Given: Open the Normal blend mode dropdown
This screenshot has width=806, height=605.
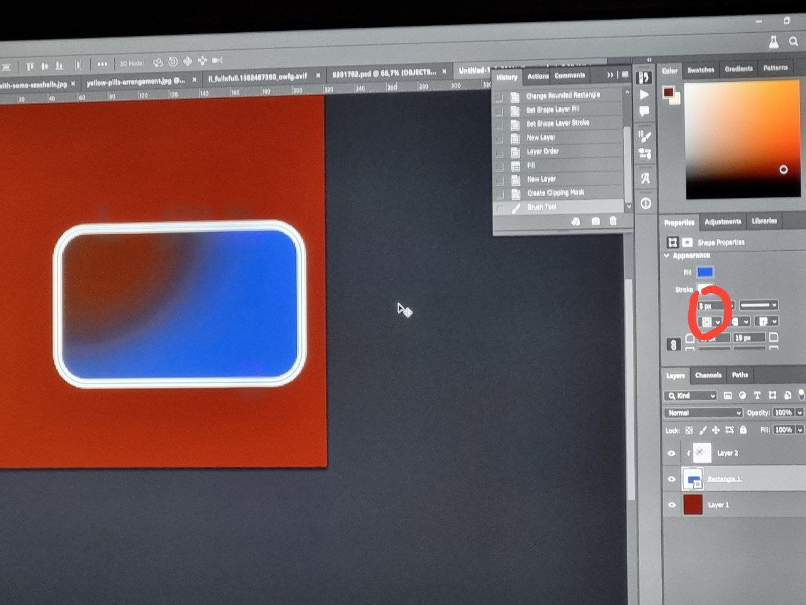Looking at the screenshot, I should [x=703, y=413].
